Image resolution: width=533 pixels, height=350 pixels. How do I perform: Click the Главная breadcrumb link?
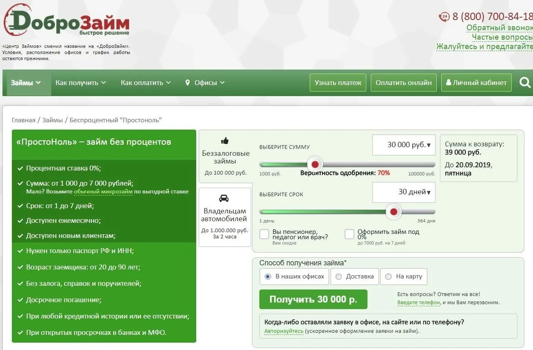point(23,120)
